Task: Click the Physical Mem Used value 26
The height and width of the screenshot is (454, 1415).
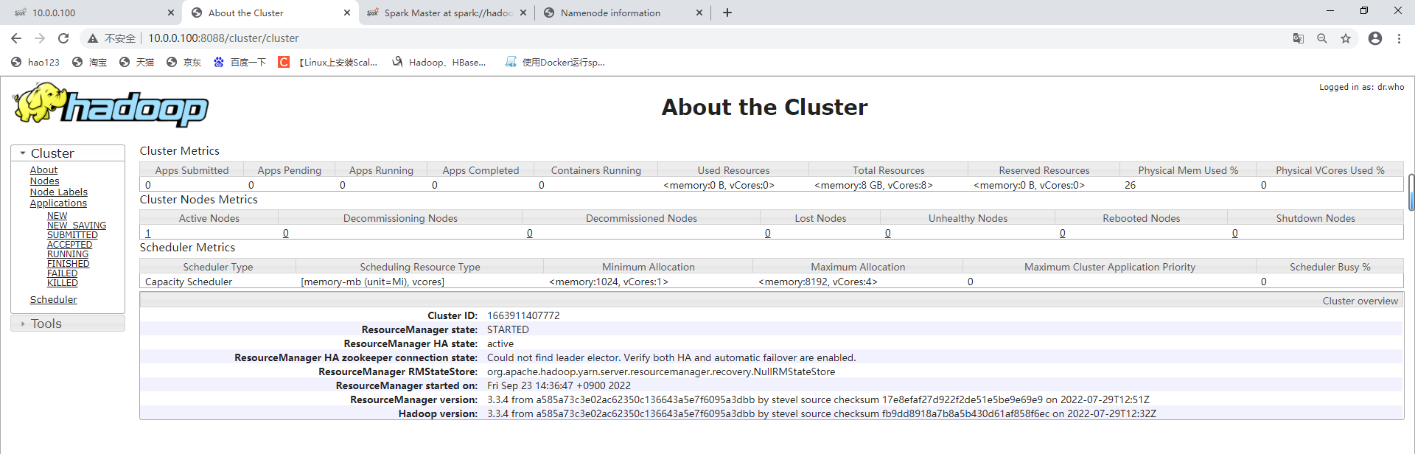Action: [1130, 186]
